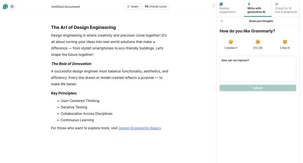Click the 'Key Principles:' heading

[64, 93]
